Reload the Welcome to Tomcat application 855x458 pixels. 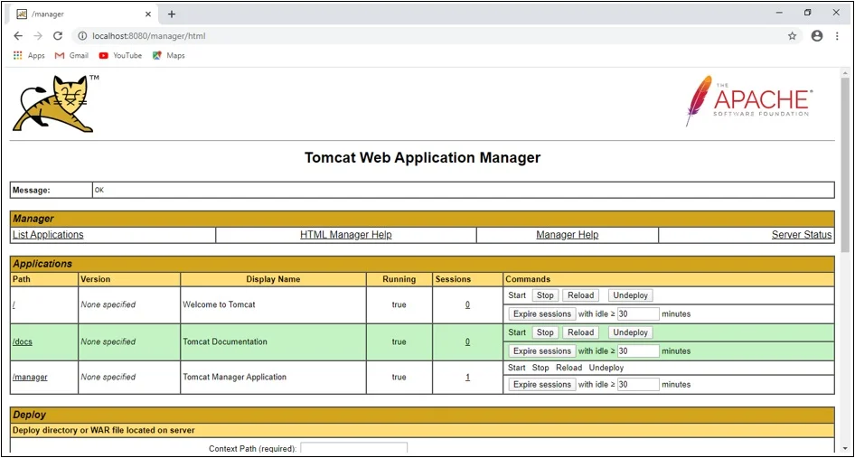coord(581,295)
